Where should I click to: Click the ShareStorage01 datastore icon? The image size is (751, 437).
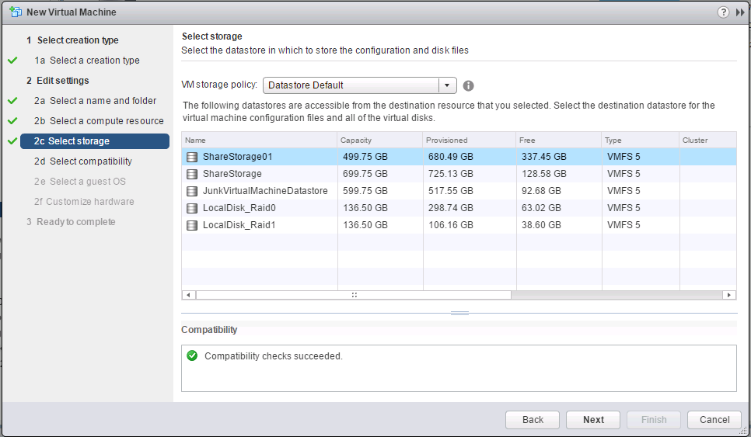pyautogui.click(x=192, y=157)
